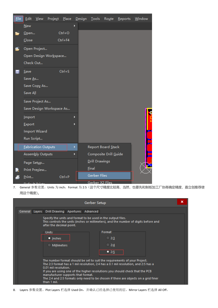The image size is (218, 308).
Task: Expand the New submenu
Action: pyautogui.click(x=46, y=26)
